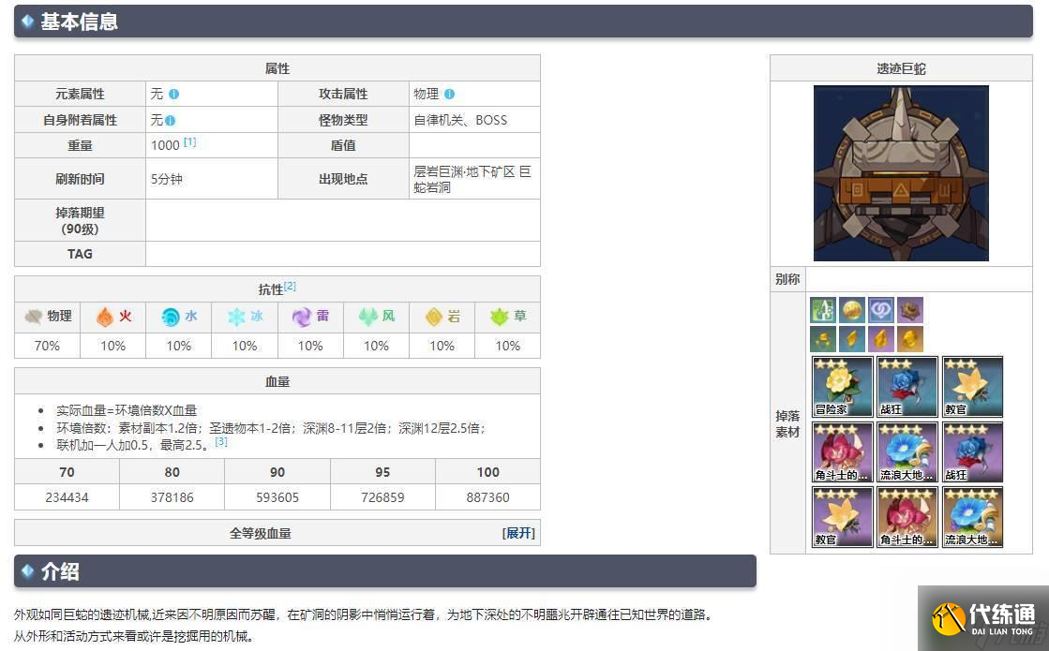Viewport: 1049px width, 651px height.
Task: Open the 5-star 流浪大地 artifact card
Action: point(973,517)
